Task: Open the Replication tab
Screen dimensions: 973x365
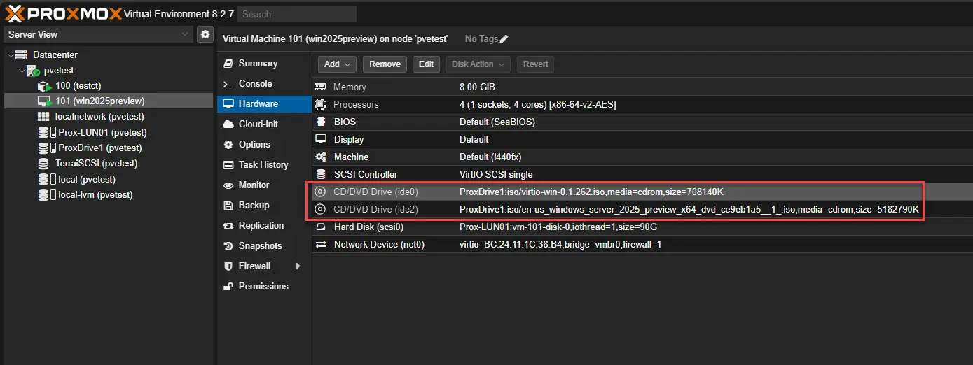Action: click(264, 225)
